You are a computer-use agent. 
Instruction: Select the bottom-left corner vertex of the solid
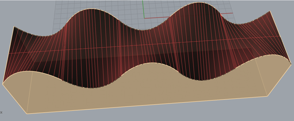27,114
